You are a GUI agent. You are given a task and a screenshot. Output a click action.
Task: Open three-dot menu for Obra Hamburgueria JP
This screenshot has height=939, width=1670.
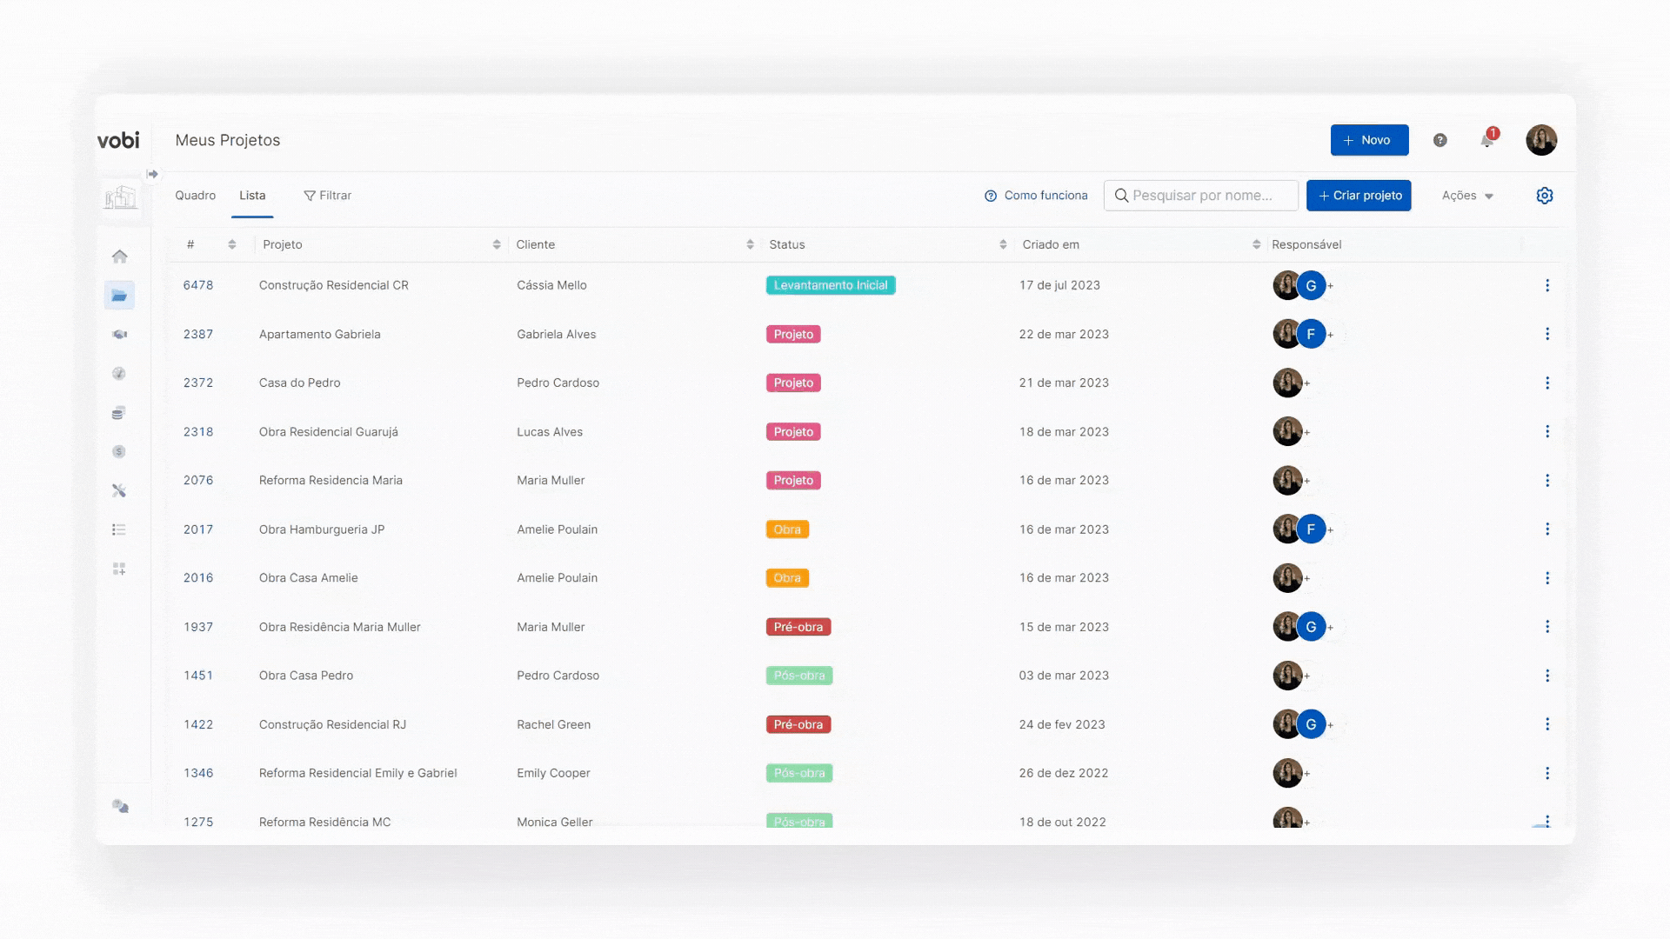pos(1546,529)
